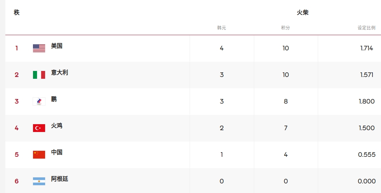Click rank number 6 in the table
This screenshot has height=193, width=381.
(17, 181)
